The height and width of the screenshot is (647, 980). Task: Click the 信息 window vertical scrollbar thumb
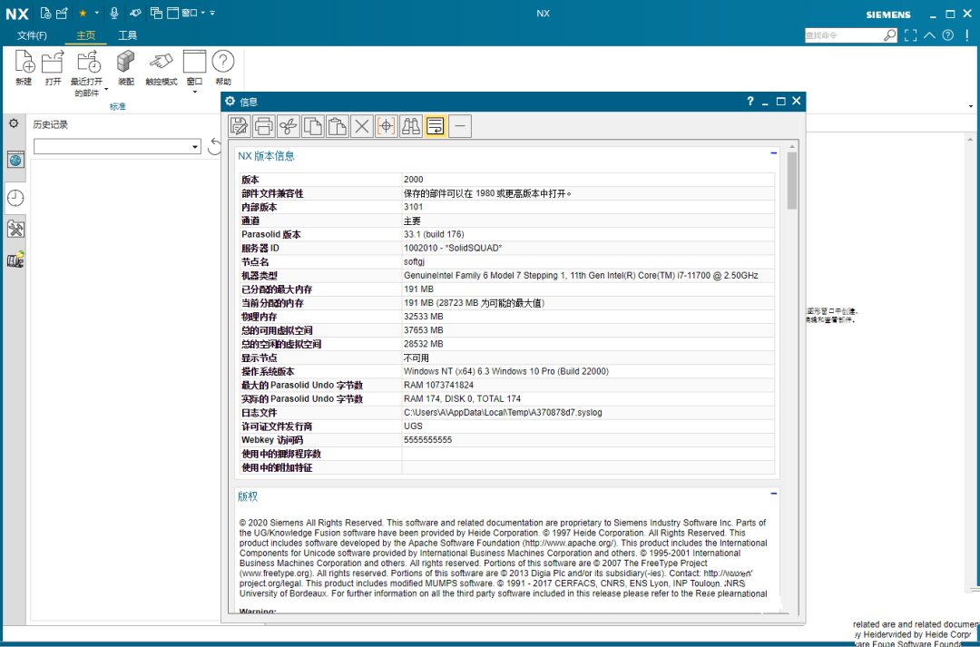point(792,181)
